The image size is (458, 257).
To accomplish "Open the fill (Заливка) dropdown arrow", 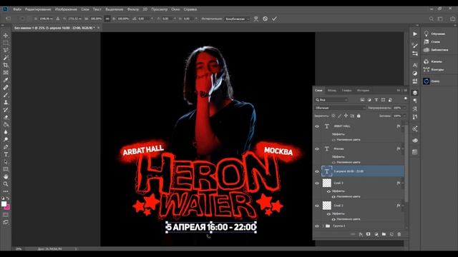I will coord(404,116).
